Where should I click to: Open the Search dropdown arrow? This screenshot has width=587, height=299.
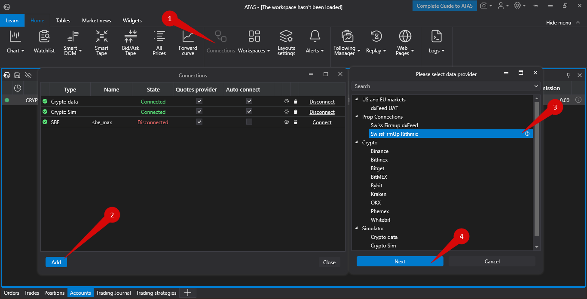pos(536,86)
